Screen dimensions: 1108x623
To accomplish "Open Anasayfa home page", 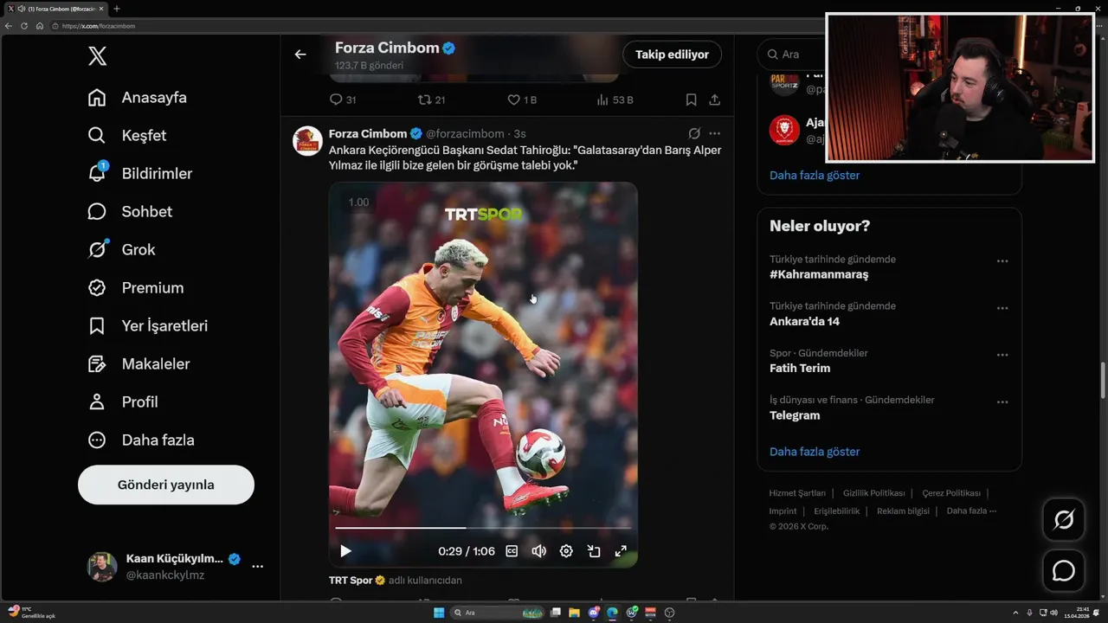I will (138, 98).
